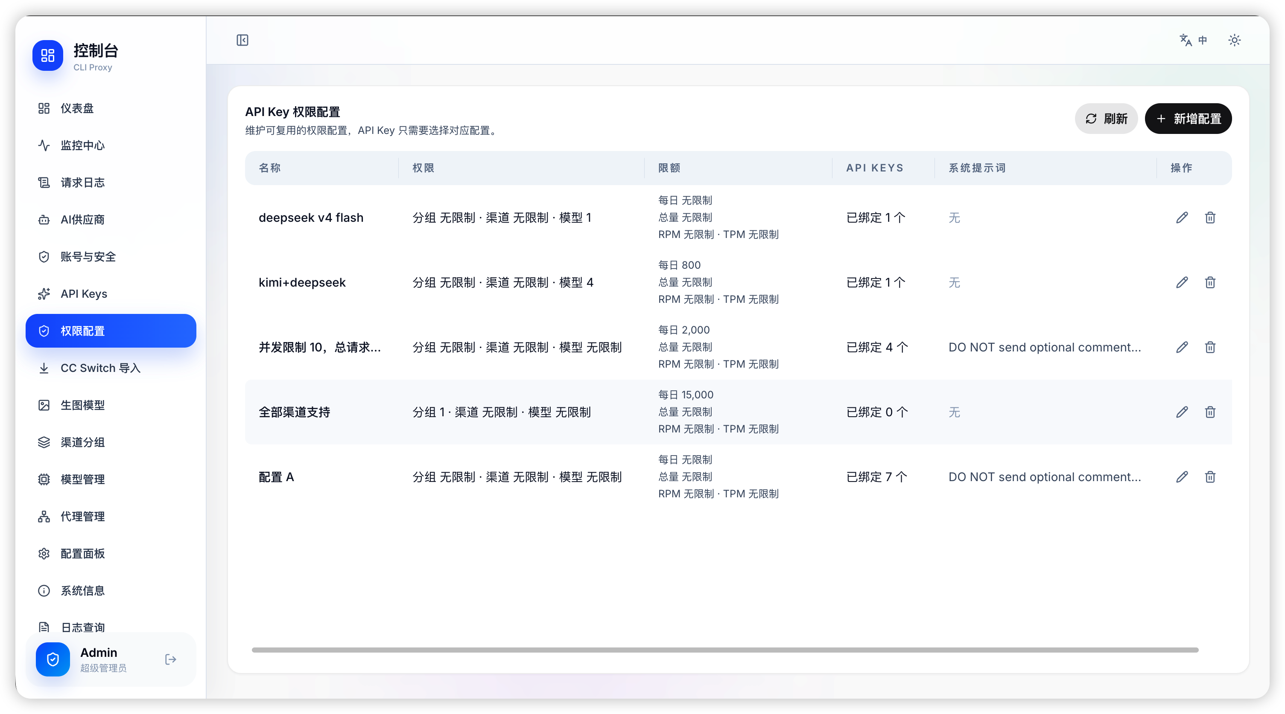Edit the kimi+deepseek config
Screen dimensions: 1285x714
(x=1182, y=282)
